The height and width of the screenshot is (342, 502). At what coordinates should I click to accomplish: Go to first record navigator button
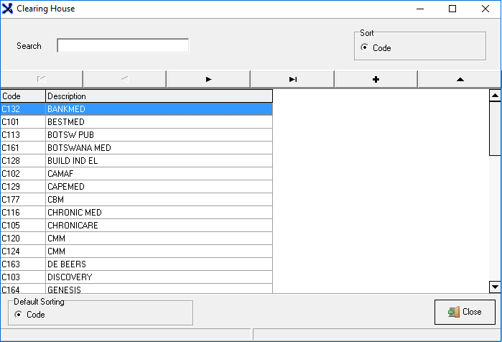[x=42, y=79]
